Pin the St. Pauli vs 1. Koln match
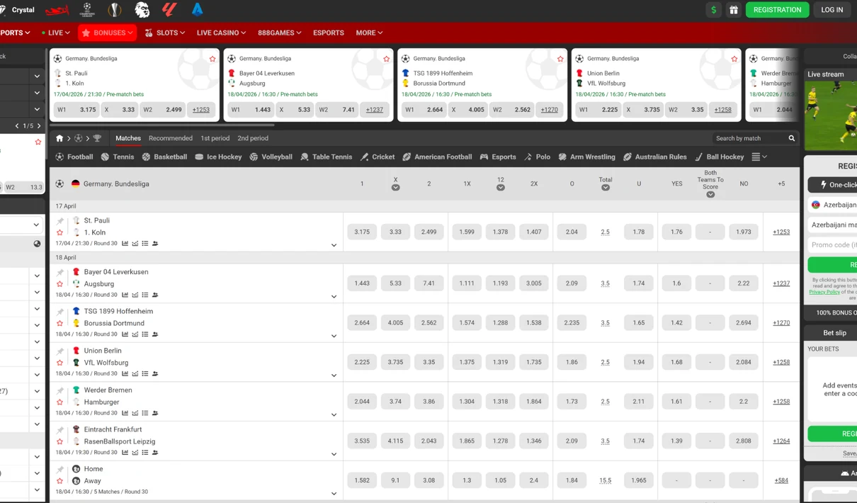The height and width of the screenshot is (503, 857). (60, 221)
